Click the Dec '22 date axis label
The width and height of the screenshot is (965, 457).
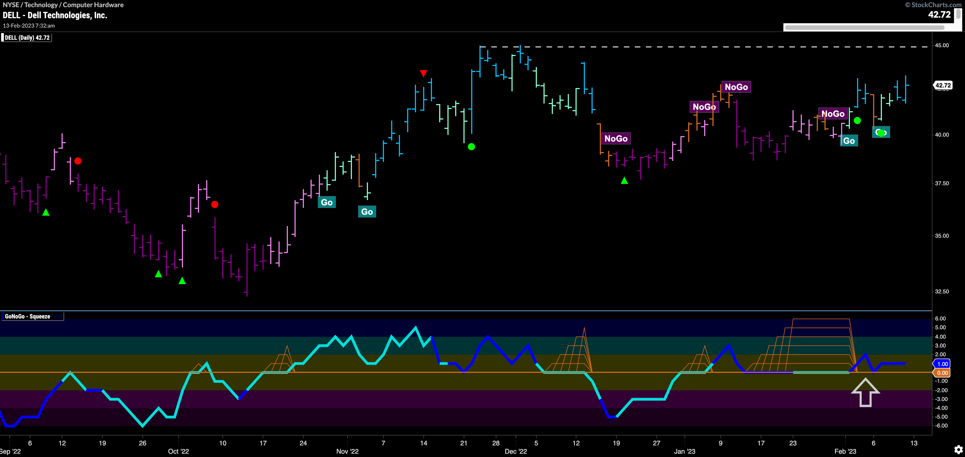515,451
